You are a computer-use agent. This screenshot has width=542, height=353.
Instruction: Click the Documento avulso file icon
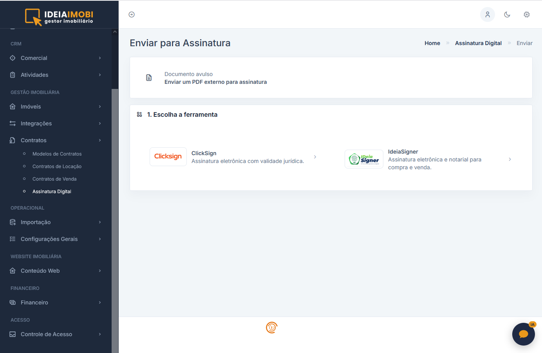click(149, 78)
